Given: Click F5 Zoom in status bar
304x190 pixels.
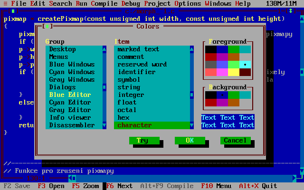Looking at the screenshot, I should (85, 186).
